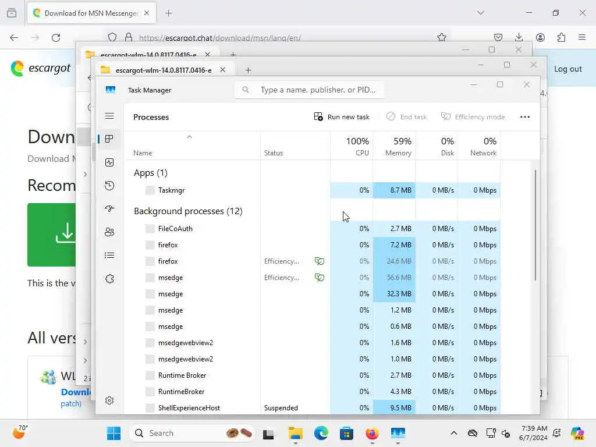596x447 pixels.
Task: Open Firefox downloads panel
Action: [x=519, y=37]
